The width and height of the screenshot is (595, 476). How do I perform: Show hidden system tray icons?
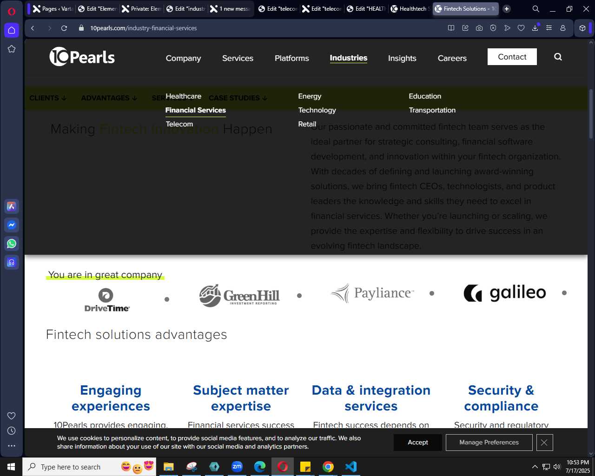535,467
